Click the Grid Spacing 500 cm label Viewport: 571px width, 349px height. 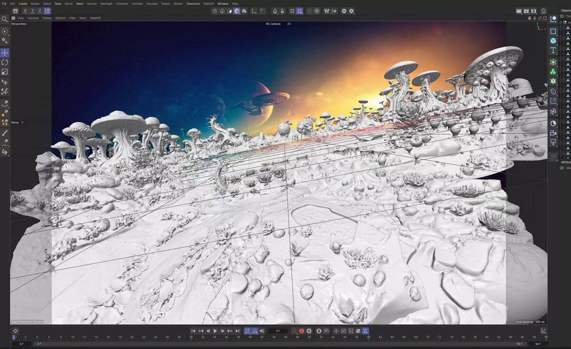pyautogui.click(x=531, y=322)
